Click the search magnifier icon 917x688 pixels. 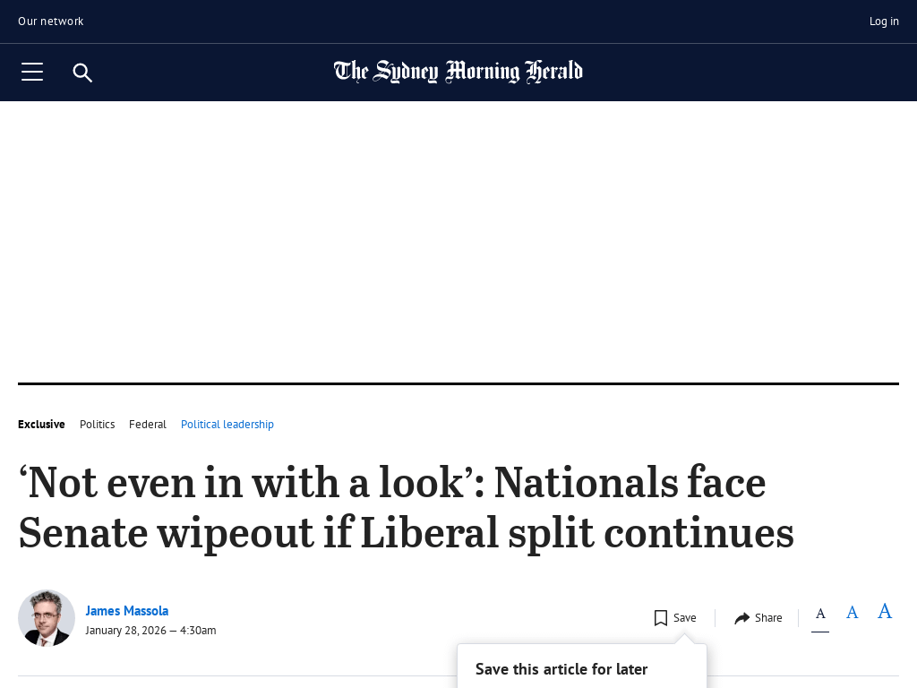(x=82, y=73)
